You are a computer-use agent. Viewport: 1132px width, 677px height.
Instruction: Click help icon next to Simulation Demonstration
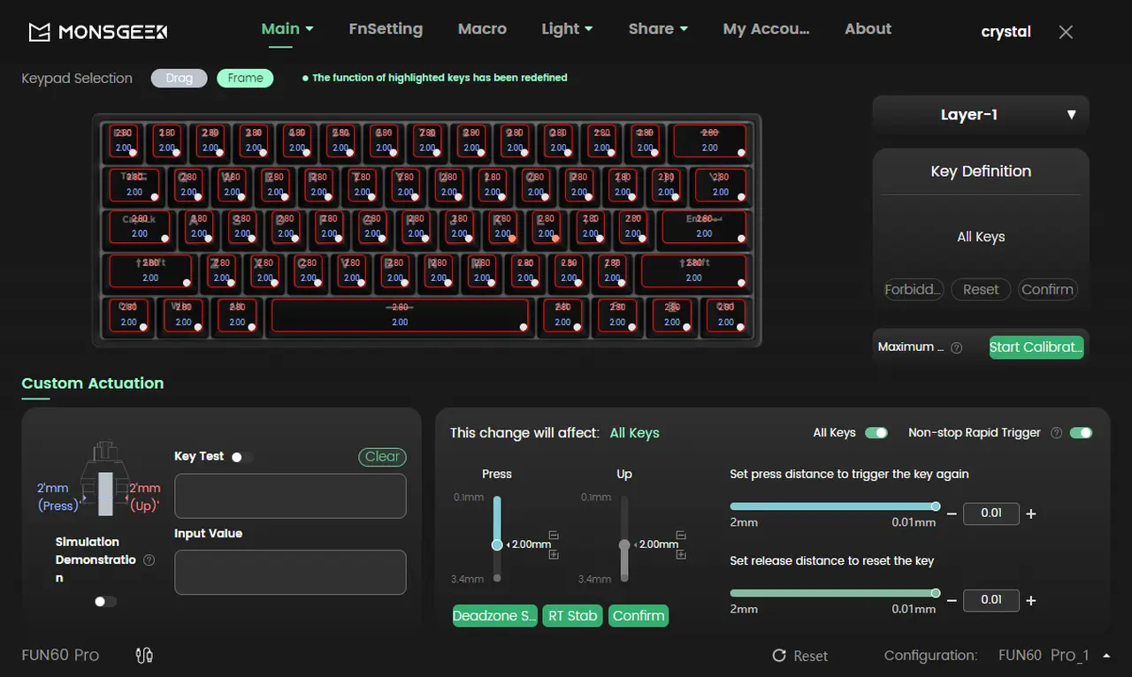click(149, 559)
